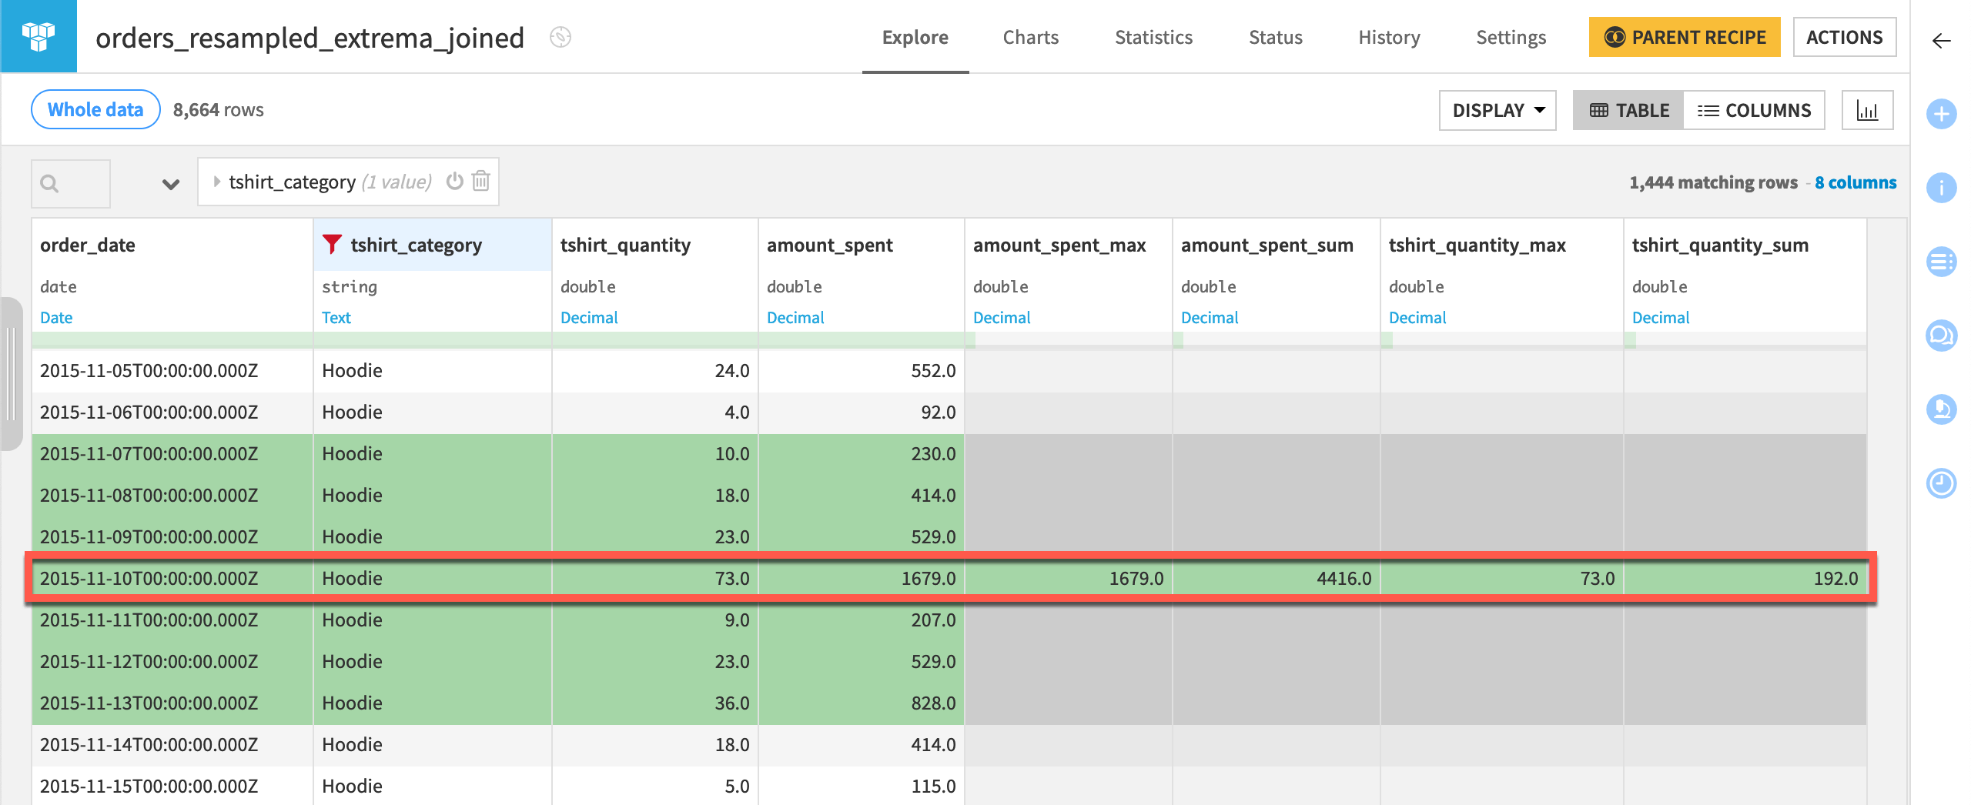Open the PARENT RECIPE button
The image size is (1971, 805).
1684,36
